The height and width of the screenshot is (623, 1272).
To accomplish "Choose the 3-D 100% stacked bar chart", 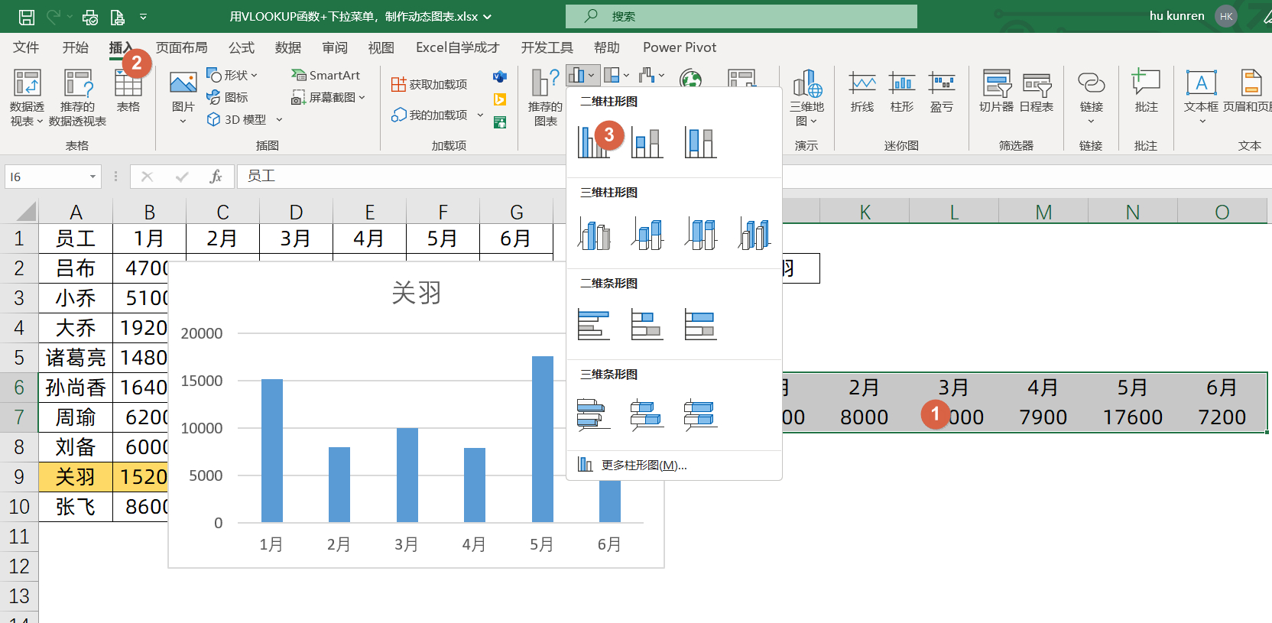I will [x=701, y=415].
